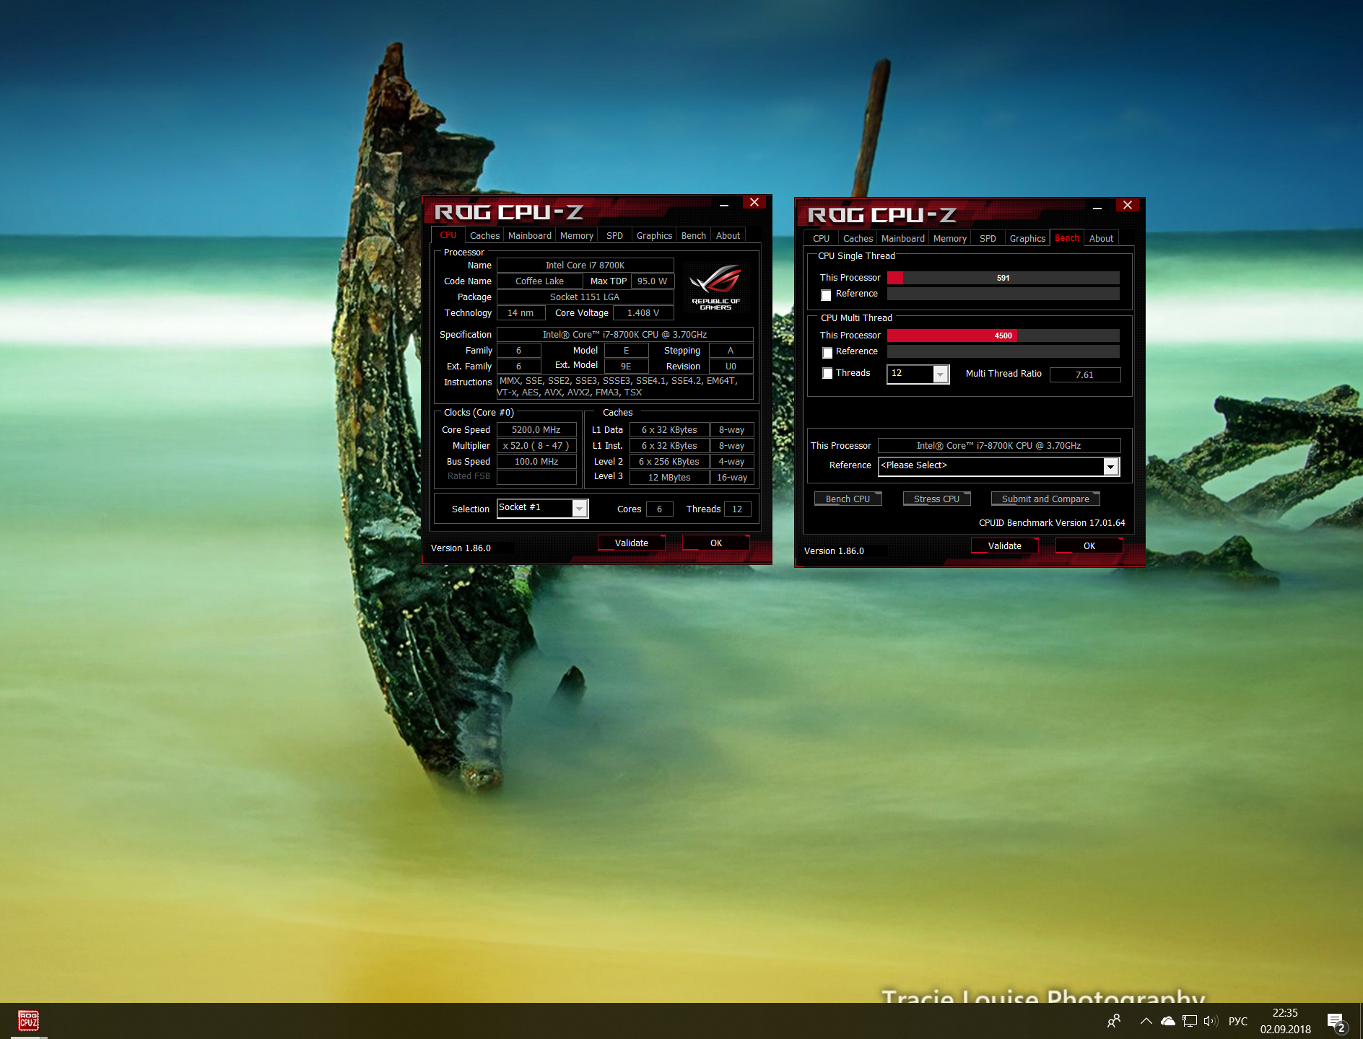The width and height of the screenshot is (1363, 1039).
Task: Enable Reference checkbox under CPU Single Thread
Action: point(826,295)
